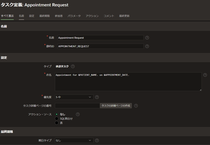Screen dimensions: 210x145
Task: Click page title タスク定義: Appointment Request
Action: point(35,5)
